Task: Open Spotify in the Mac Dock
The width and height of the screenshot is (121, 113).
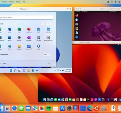Action: [x=49, y=108]
